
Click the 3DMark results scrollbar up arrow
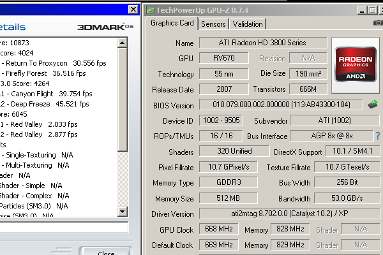point(122,43)
